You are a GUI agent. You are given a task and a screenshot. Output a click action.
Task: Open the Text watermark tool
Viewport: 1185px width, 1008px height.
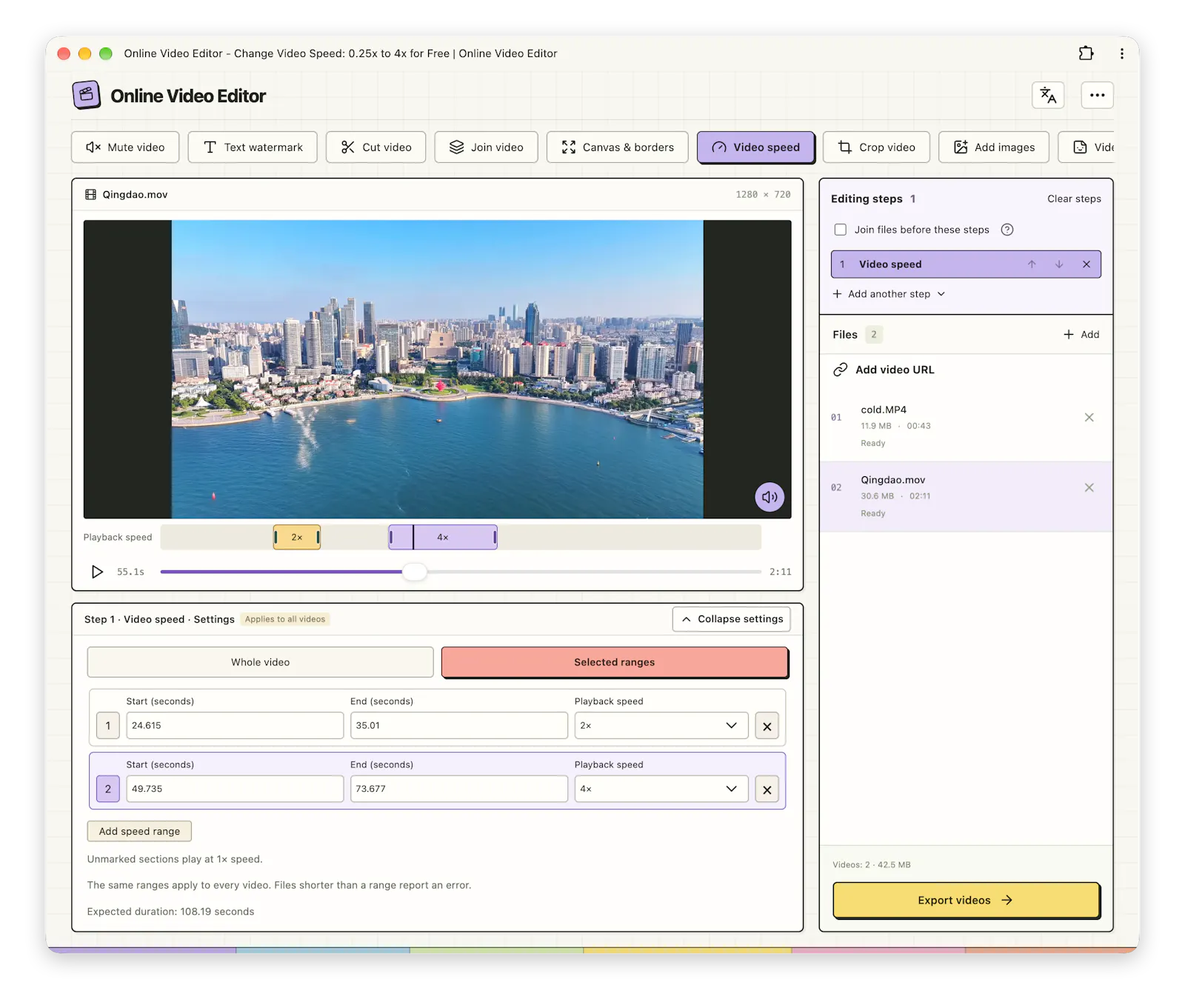pos(253,147)
